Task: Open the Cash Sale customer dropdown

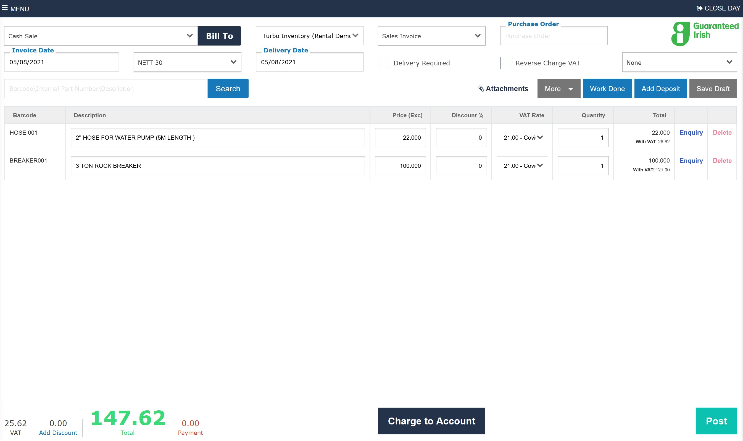Action: [101, 36]
